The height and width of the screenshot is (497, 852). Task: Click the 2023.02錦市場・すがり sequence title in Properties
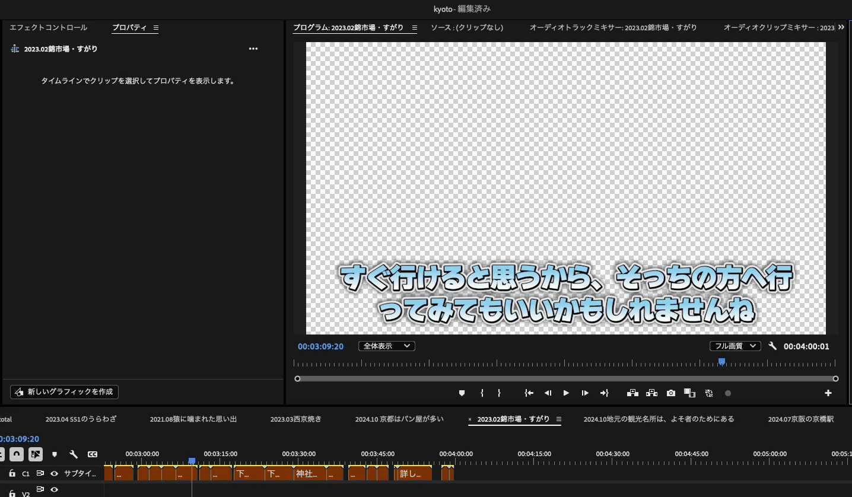61,49
